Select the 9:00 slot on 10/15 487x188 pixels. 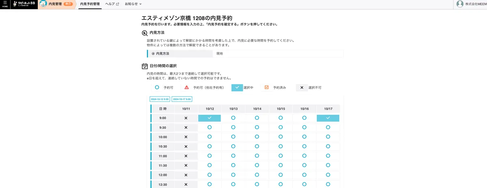[280, 118]
